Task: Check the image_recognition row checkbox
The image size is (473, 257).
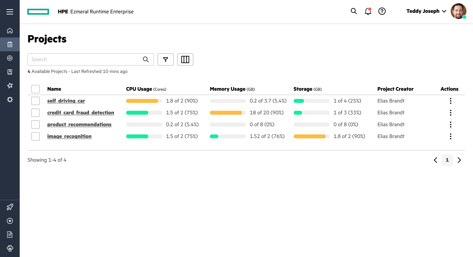Action: coord(35,136)
